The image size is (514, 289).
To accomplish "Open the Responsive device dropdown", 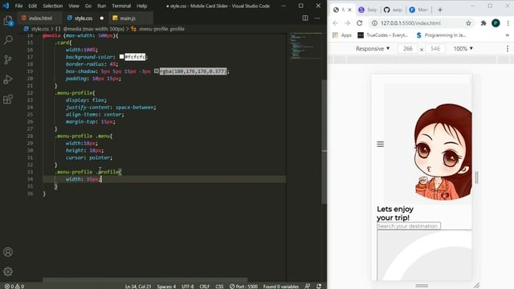I will click(x=373, y=48).
